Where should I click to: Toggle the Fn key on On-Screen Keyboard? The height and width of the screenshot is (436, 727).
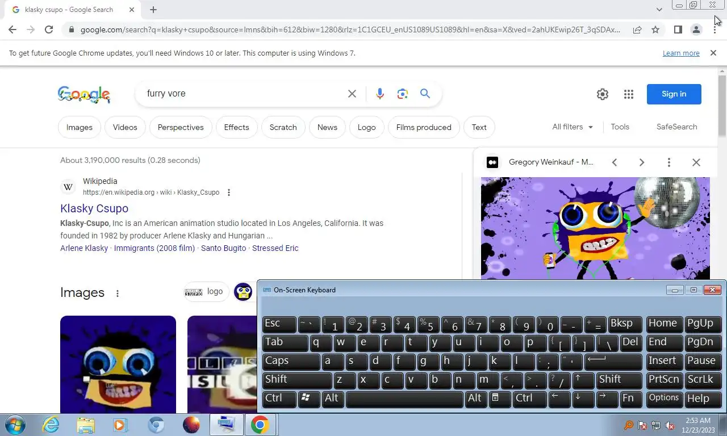pyautogui.click(x=630, y=399)
